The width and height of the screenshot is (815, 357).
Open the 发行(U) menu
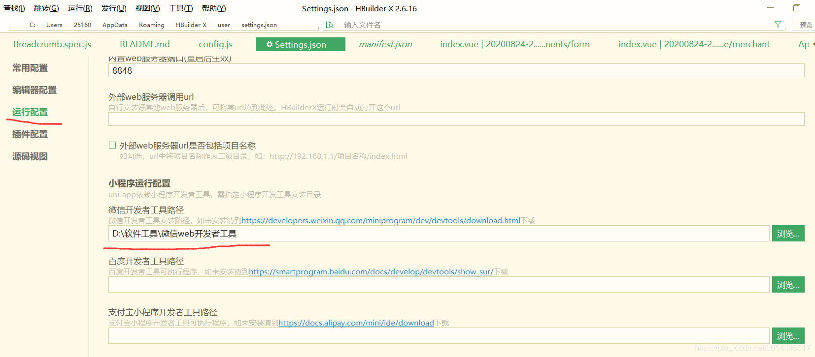(114, 8)
